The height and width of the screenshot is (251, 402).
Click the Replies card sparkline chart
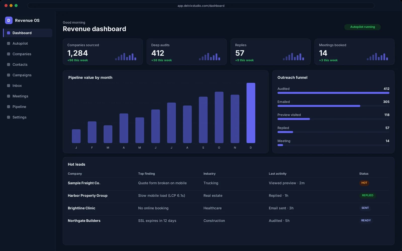[x=293, y=56]
